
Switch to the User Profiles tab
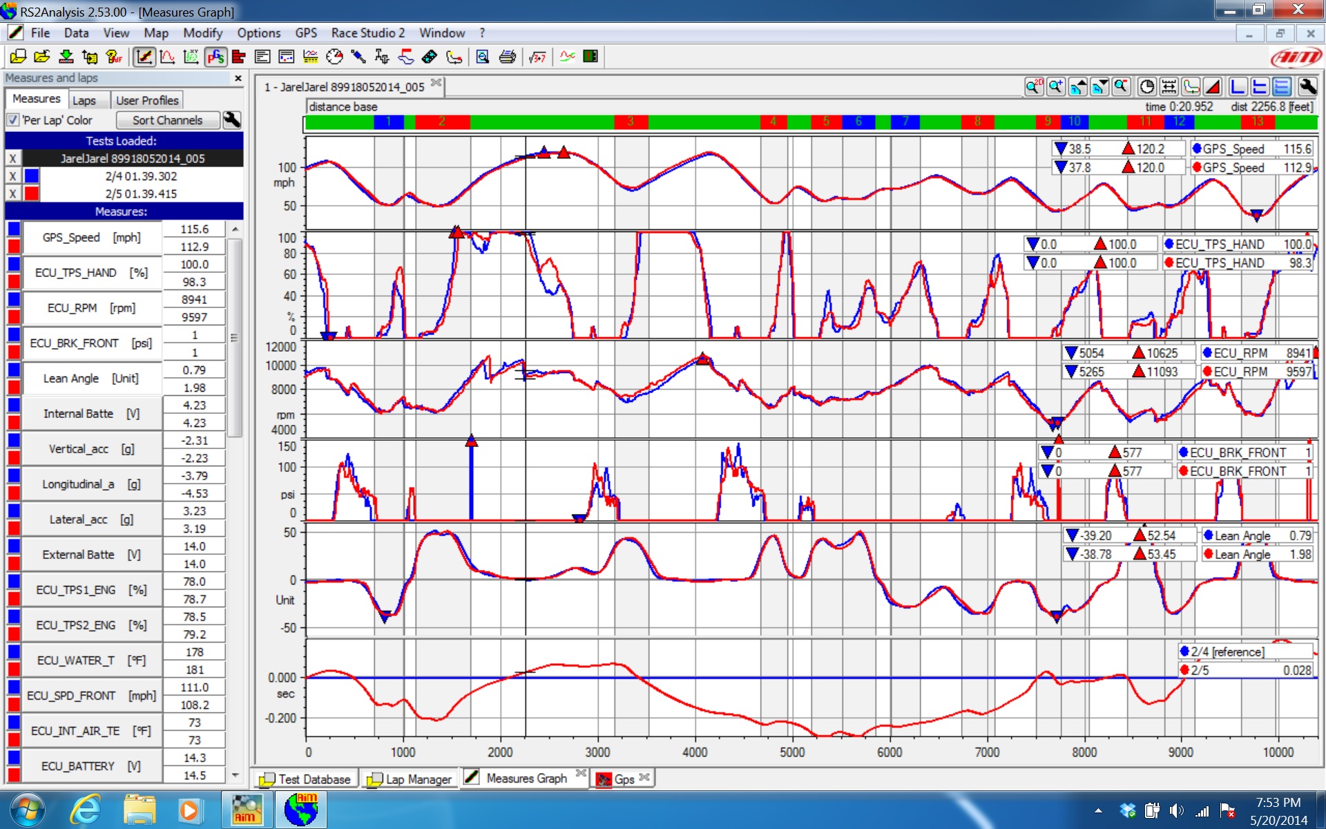(147, 101)
